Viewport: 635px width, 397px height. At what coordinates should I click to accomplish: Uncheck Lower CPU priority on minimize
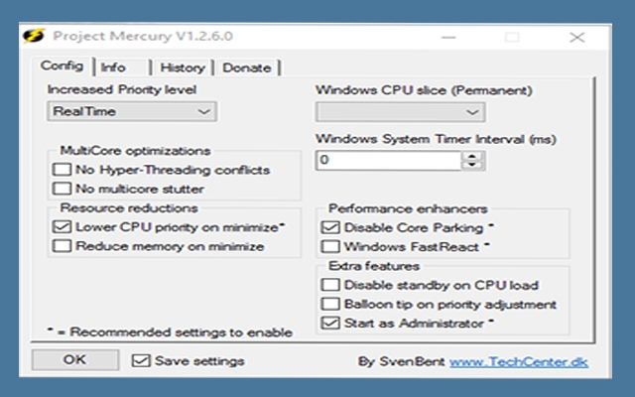point(61,227)
